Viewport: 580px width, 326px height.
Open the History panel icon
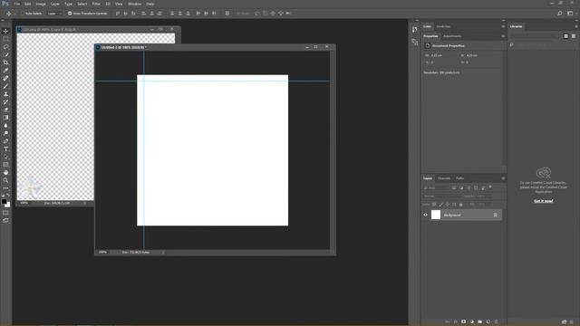point(415,30)
